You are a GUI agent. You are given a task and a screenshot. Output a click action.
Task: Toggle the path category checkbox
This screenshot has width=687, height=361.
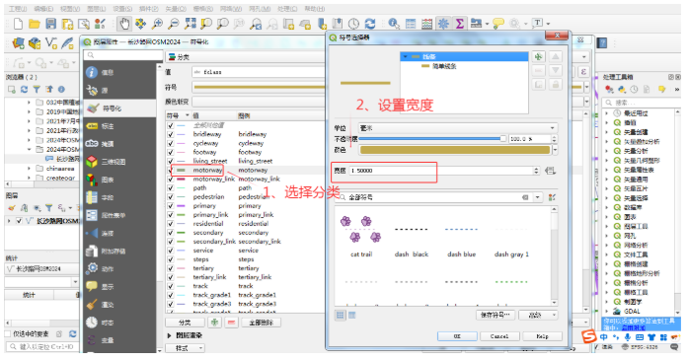coord(171,187)
